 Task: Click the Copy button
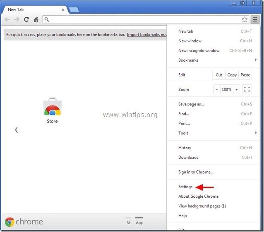(232, 75)
